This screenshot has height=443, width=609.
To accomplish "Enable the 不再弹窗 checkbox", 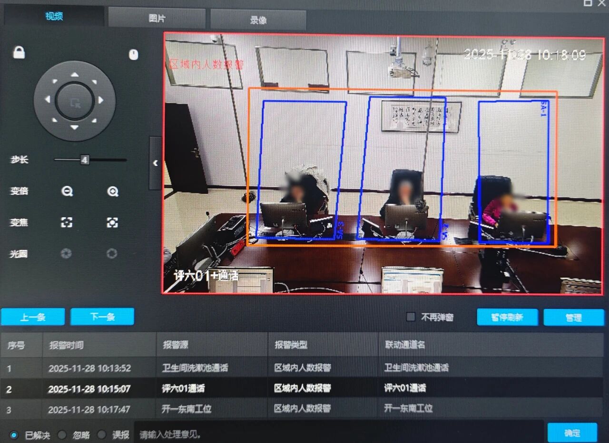I will coord(411,317).
